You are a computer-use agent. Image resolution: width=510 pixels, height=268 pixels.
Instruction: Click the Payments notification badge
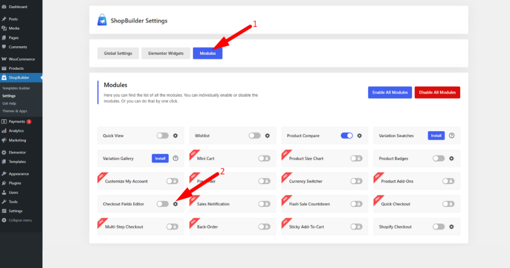pyautogui.click(x=29, y=122)
